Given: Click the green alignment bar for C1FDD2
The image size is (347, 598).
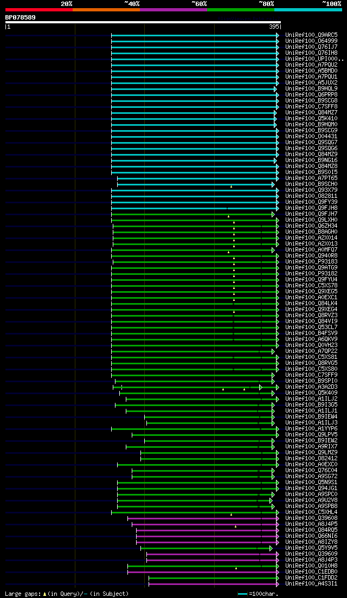Looking at the screenshot, I should [x=214, y=578].
